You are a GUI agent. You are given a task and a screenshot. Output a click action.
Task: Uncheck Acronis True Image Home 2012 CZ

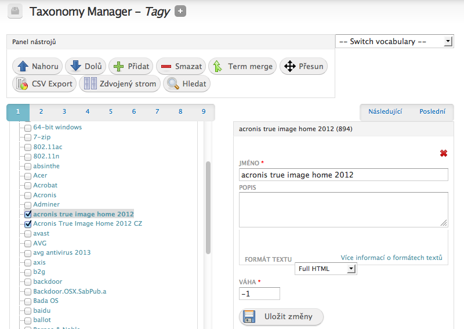point(28,224)
